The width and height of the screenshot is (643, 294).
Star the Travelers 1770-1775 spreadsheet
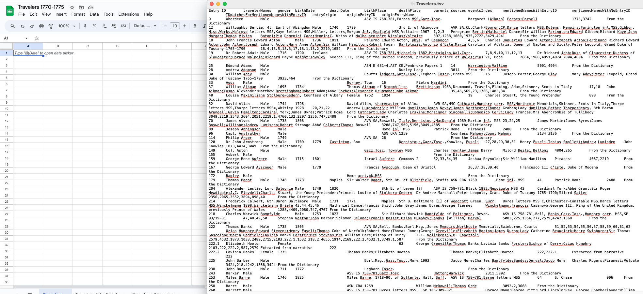coord(72,7)
